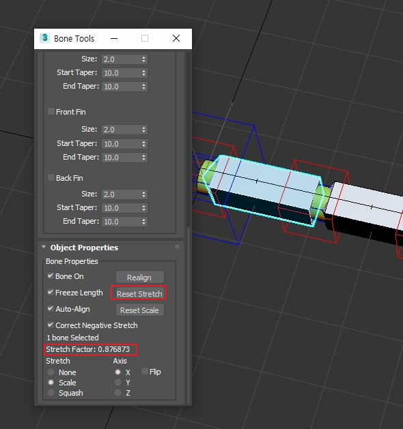Choose the Z axis radio button

(x=117, y=393)
